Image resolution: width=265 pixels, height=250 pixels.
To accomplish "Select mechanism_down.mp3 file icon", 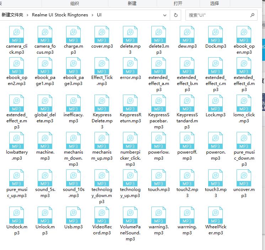I will coord(73,140).
